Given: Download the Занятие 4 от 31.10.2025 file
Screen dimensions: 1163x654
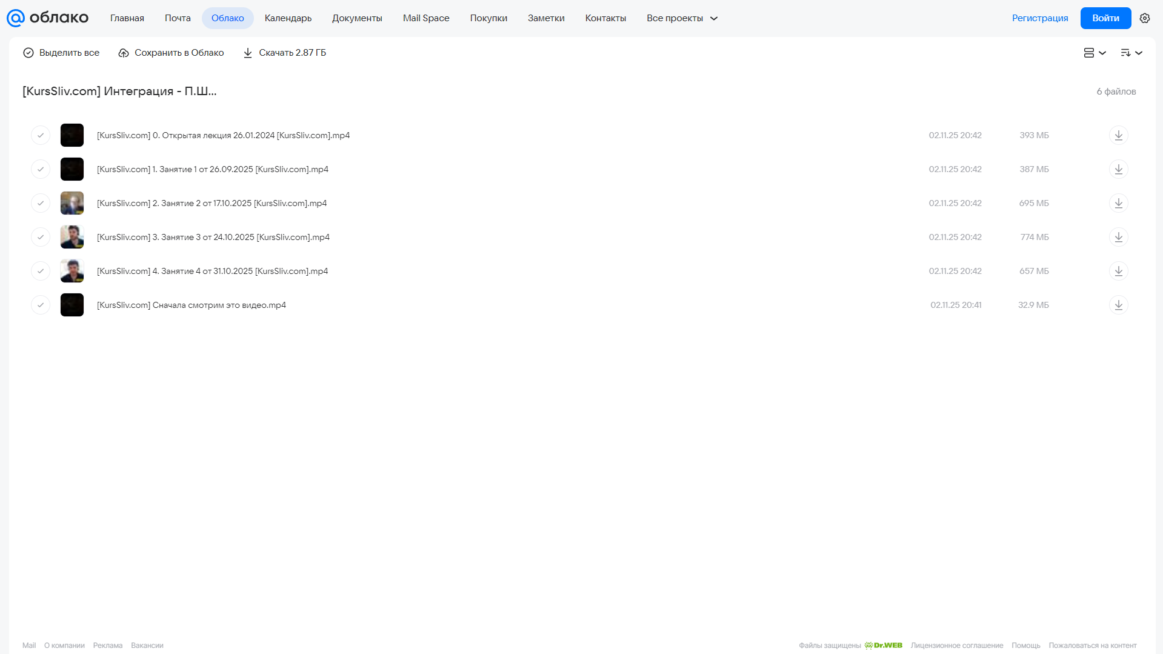Looking at the screenshot, I should click(1118, 271).
